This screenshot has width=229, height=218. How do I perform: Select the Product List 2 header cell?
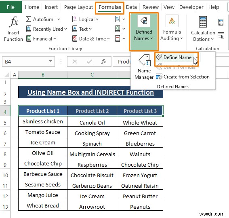click(92, 111)
